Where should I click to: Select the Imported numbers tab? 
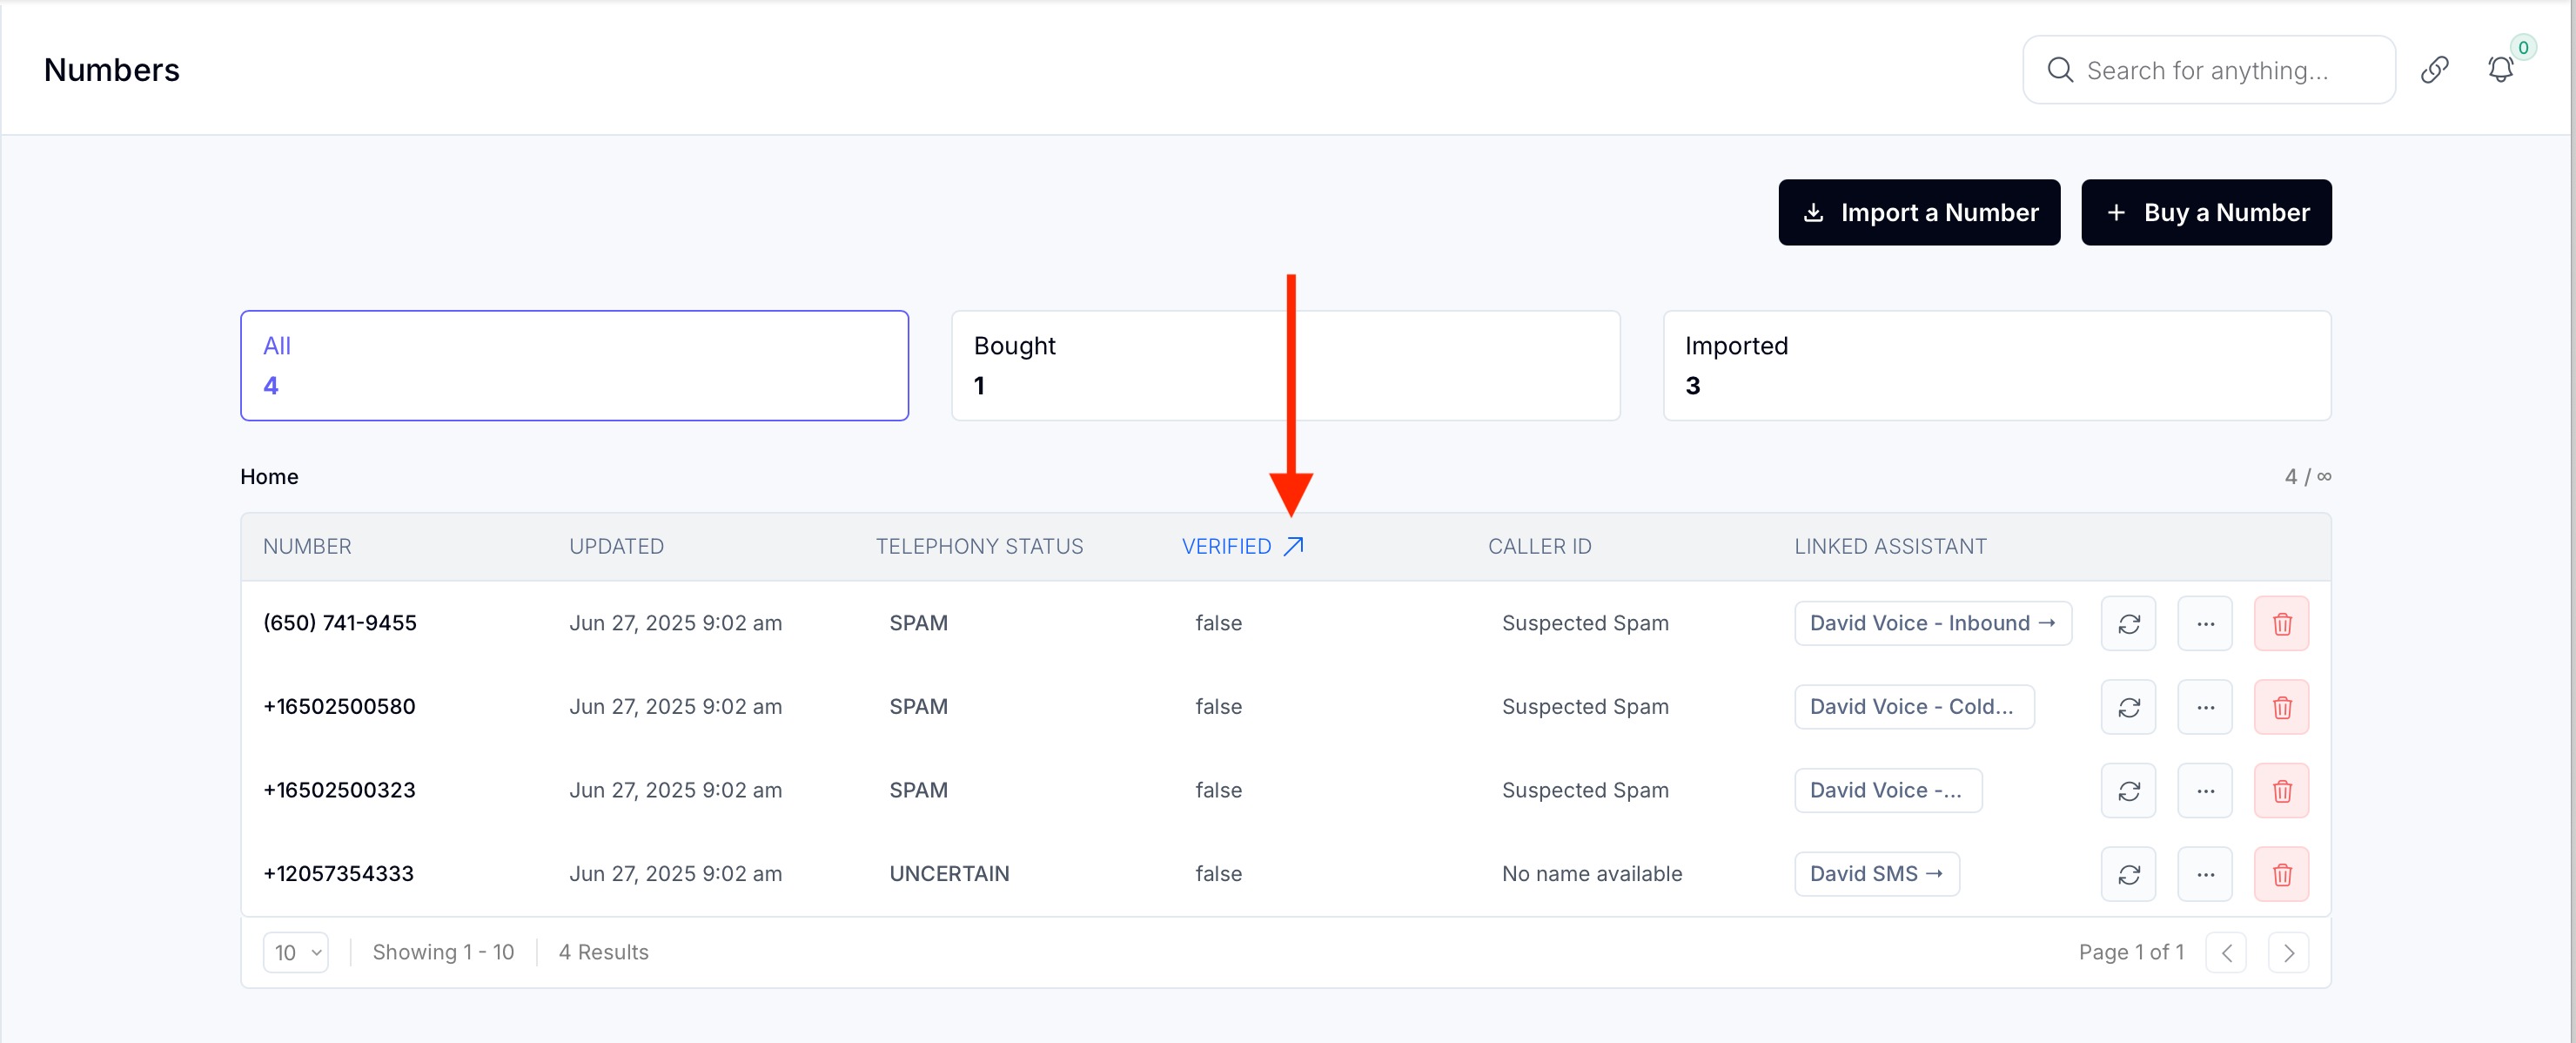coord(1996,365)
